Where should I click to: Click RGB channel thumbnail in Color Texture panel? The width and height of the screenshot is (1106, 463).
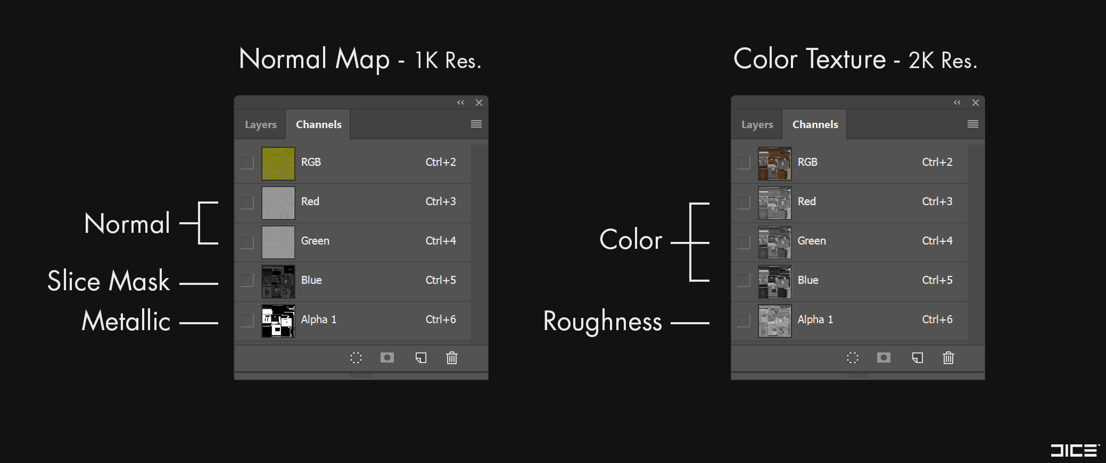pos(775,163)
